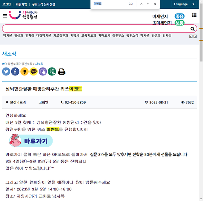Share article on Twitter

point(6,71)
